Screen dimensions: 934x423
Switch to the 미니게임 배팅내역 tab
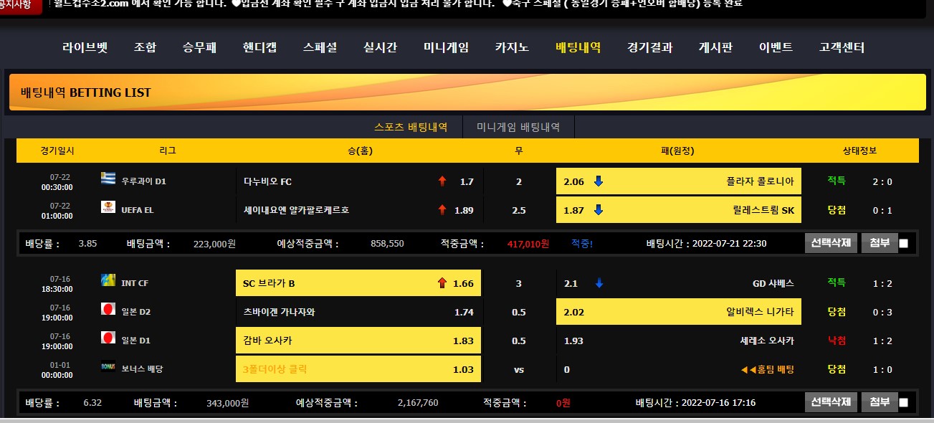[x=518, y=127]
